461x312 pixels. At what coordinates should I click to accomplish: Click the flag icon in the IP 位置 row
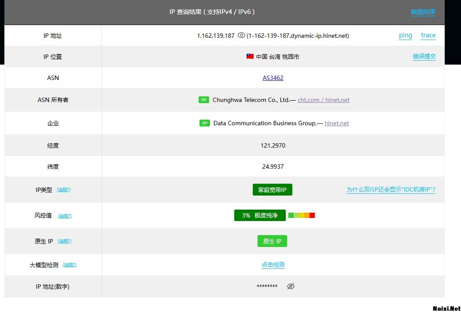pos(250,57)
